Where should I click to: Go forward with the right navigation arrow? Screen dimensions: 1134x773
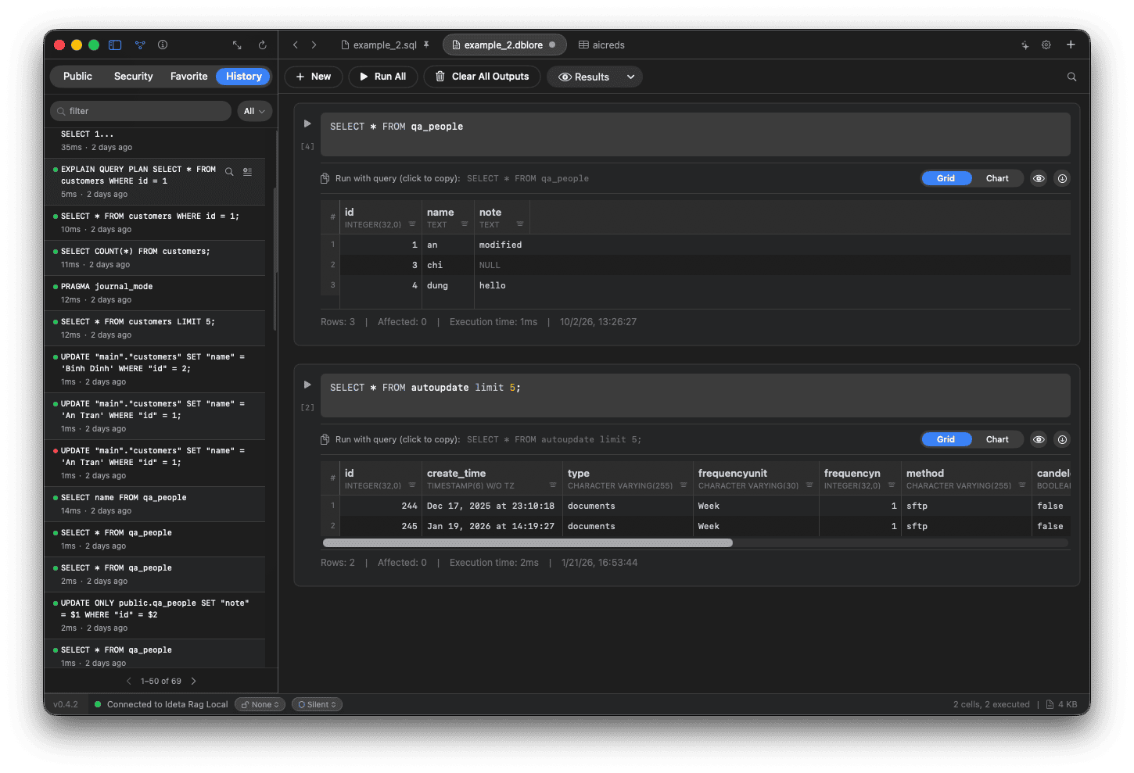tap(314, 45)
